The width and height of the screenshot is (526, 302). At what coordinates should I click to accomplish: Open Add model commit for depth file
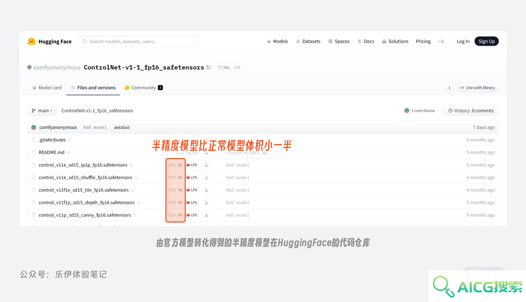click(x=238, y=203)
